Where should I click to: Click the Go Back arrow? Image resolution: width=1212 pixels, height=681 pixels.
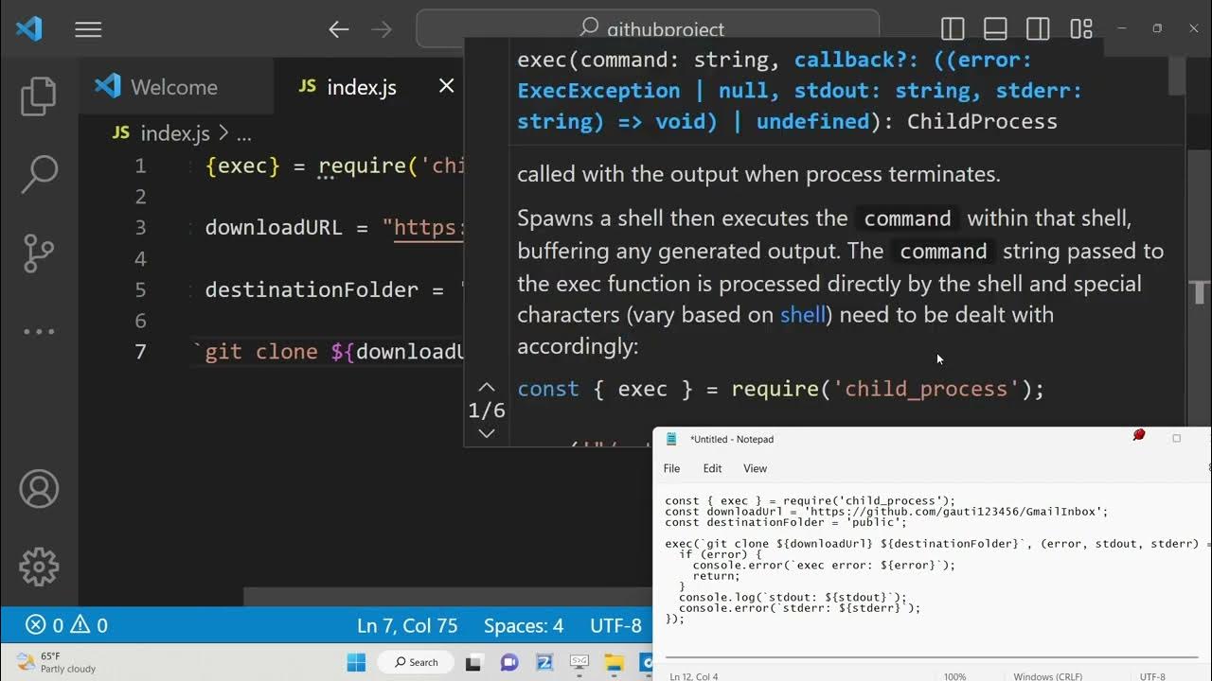click(x=339, y=30)
